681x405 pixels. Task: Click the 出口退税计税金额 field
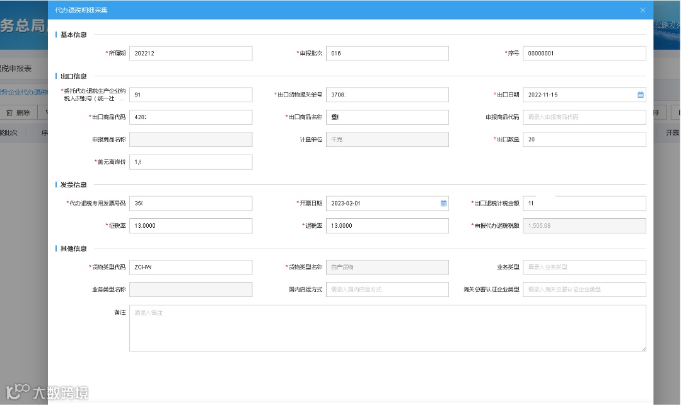584,203
